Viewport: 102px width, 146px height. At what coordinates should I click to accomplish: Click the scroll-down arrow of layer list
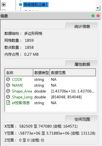point(98,8)
